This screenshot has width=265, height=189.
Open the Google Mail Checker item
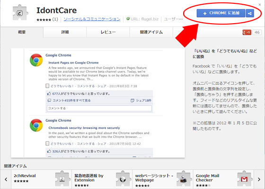tap(223, 179)
